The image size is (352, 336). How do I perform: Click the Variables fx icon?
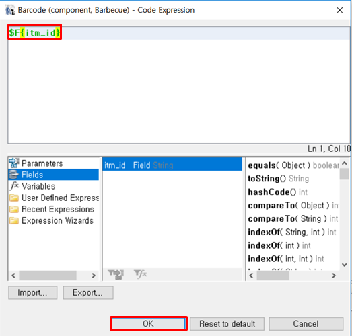[14, 186]
